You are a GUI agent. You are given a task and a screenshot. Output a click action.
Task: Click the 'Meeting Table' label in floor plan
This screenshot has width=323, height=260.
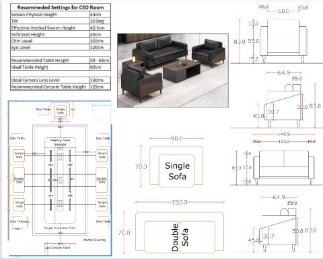tap(60, 140)
